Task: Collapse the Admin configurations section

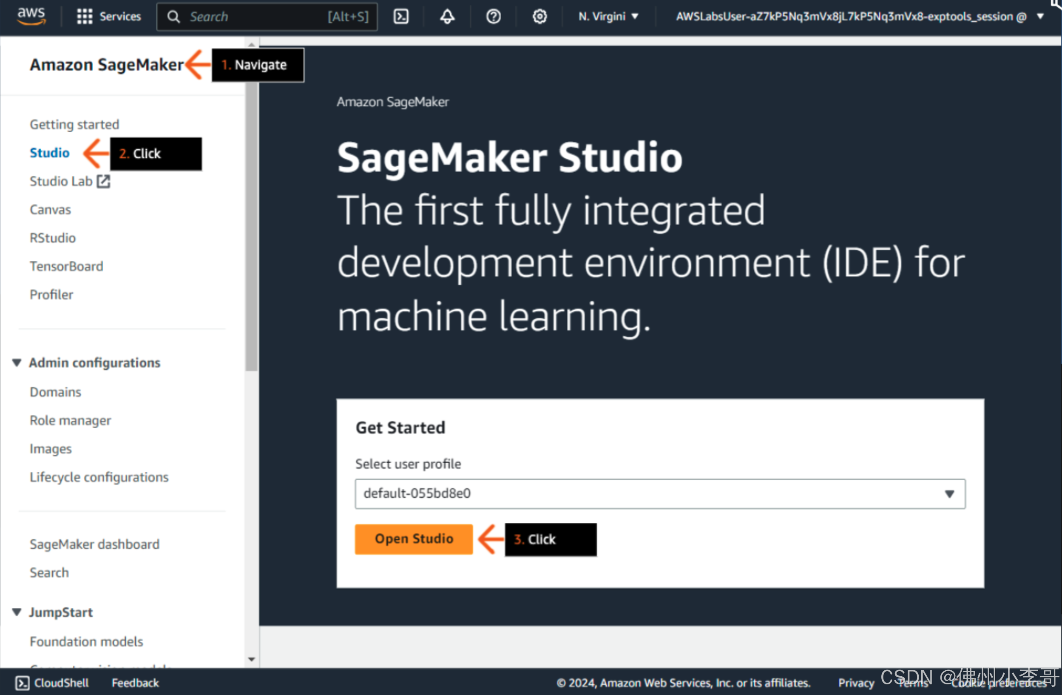Action: coord(17,362)
